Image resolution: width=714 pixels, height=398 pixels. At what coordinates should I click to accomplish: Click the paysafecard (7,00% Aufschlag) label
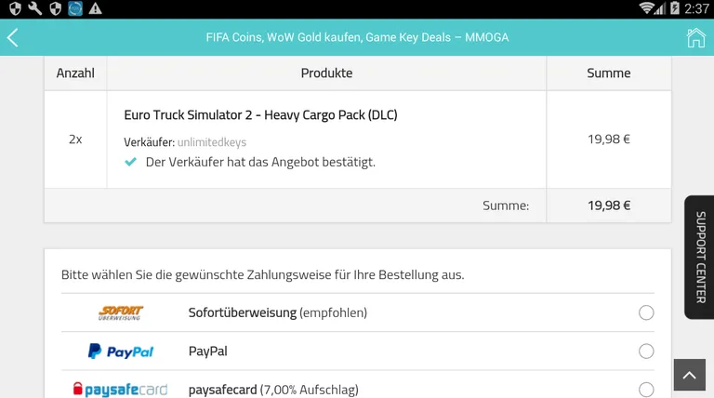272,390
